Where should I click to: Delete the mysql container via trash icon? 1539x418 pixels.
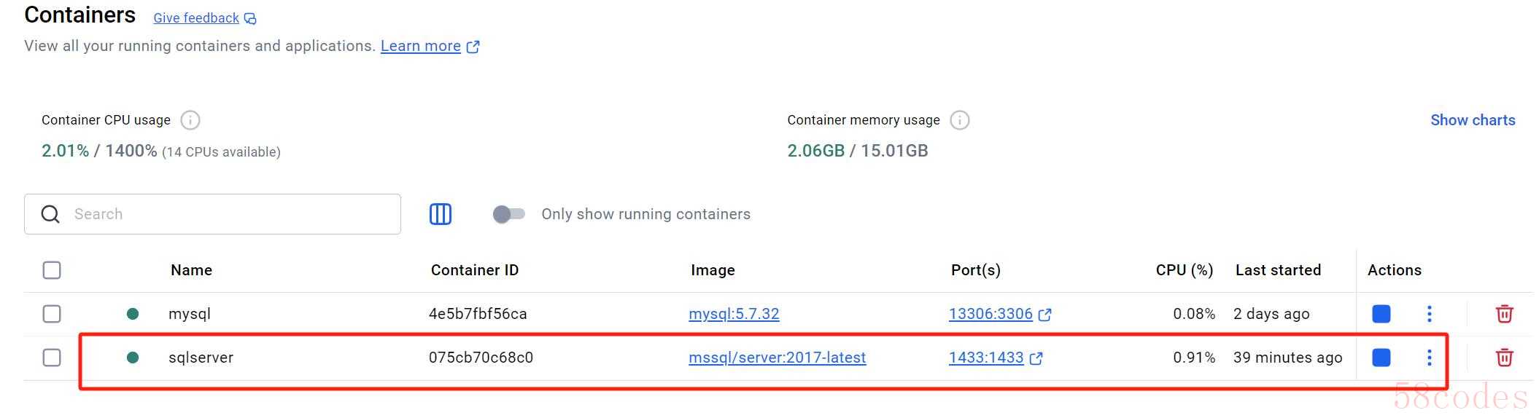[1504, 314]
